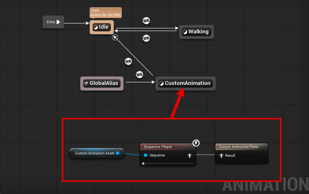Select the GlobalAlias to CustomAnimation transition icon
Screen dimensions: 309x194
pyautogui.click(x=139, y=74)
